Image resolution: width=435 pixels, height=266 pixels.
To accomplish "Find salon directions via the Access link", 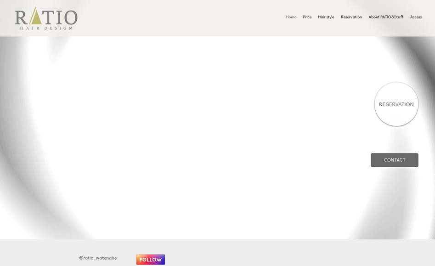I will 416,17.
